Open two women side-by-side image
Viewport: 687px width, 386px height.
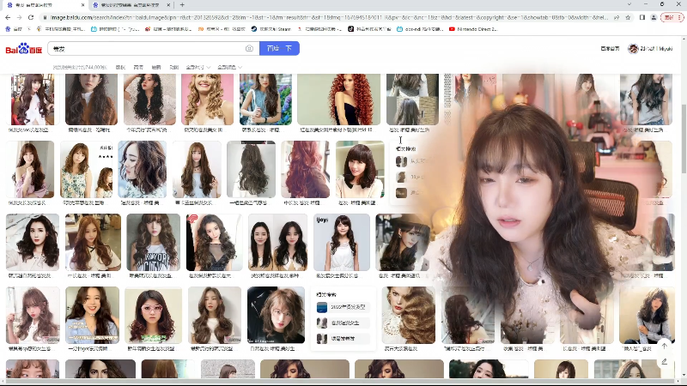click(277, 243)
